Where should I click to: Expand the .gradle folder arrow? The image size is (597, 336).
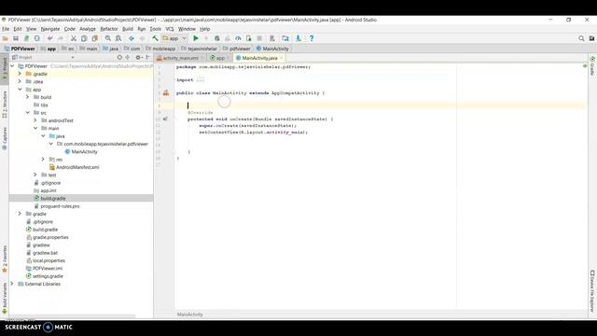[x=20, y=74]
